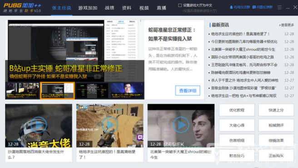Screen dimensions: 298x168
Task: Click the 快速上分 button
Action: click(x=276, y=110)
